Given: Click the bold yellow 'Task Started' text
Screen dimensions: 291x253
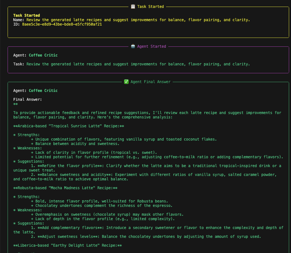Looking at the screenshot, I should [27, 15].
